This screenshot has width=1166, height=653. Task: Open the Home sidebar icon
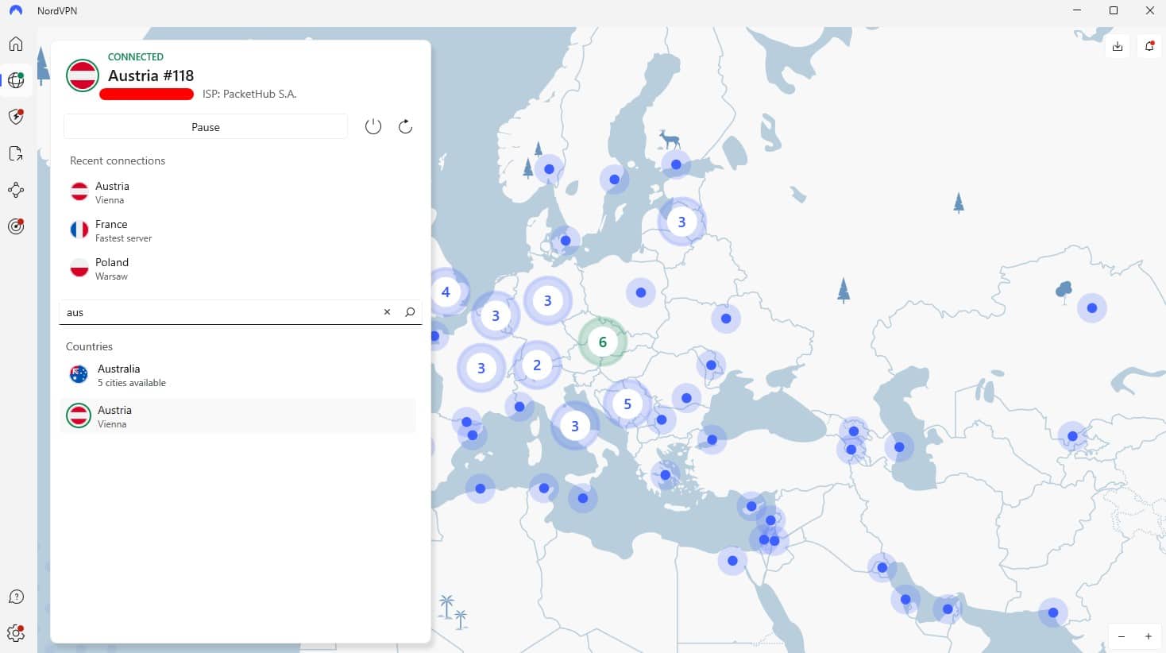tap(16, 44)
